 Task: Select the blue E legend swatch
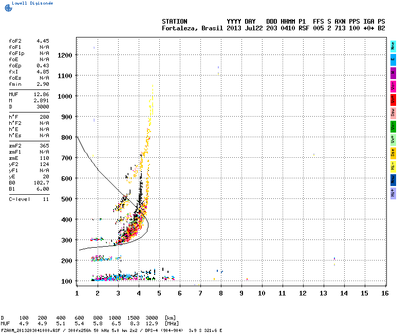[393, 60]
